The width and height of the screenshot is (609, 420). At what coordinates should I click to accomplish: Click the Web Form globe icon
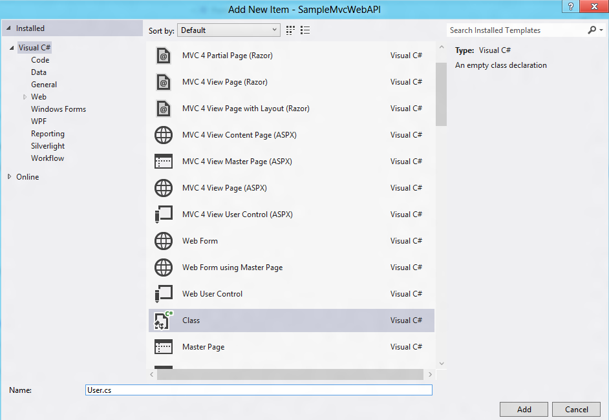(164, 241)
